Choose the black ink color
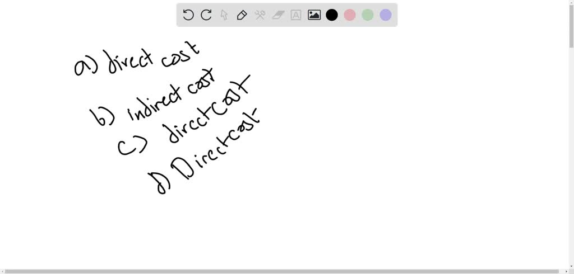The width and height of the screenshot is (574, 274). click(x=332, y=15)
